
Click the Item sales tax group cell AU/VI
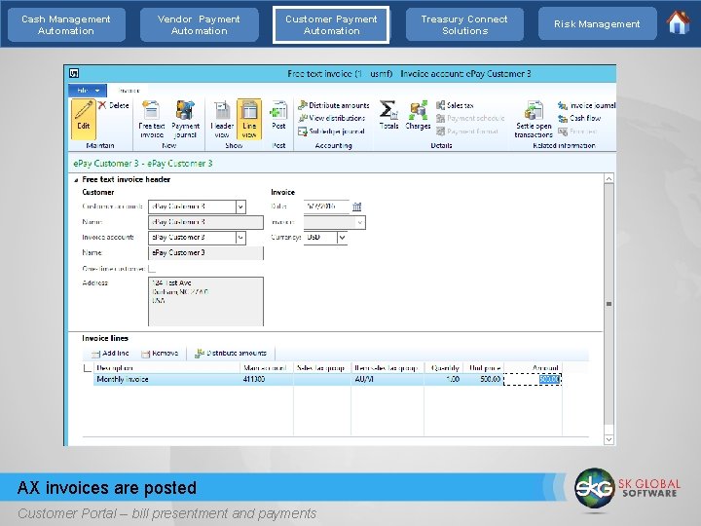pos(387,379)
